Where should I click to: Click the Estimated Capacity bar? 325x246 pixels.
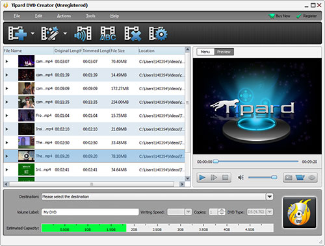pos(157,228)
